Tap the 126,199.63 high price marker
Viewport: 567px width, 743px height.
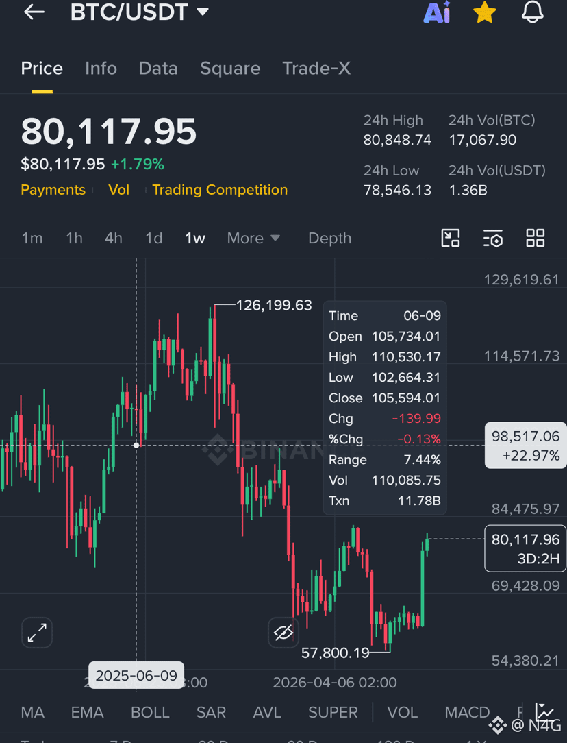pos(274,305)
